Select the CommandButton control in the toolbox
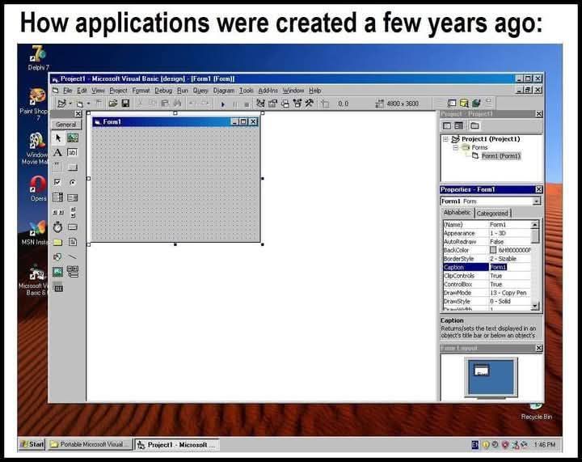The width and height of the screenshot is (582, 462). click(73, 167)
